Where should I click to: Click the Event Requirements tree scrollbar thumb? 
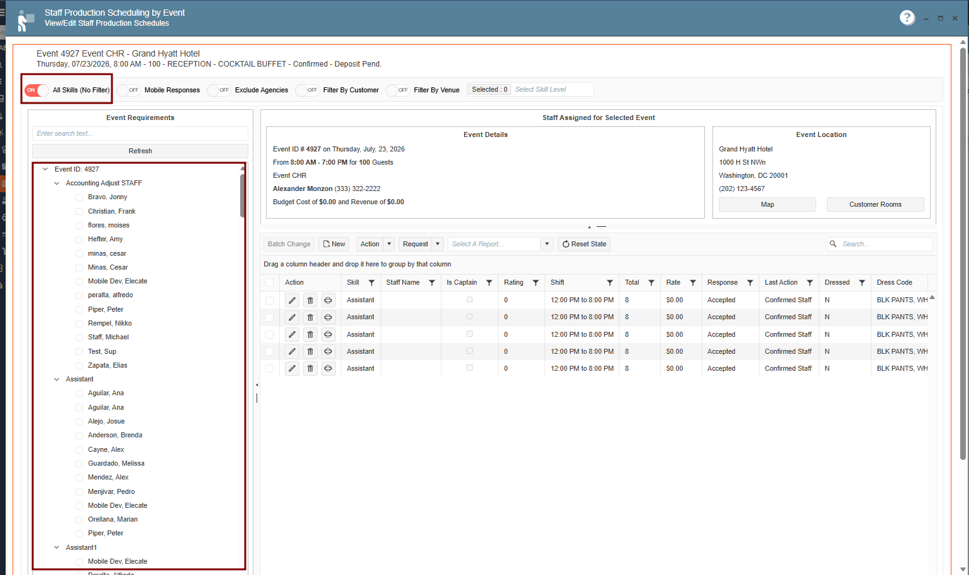click(243, 195)
